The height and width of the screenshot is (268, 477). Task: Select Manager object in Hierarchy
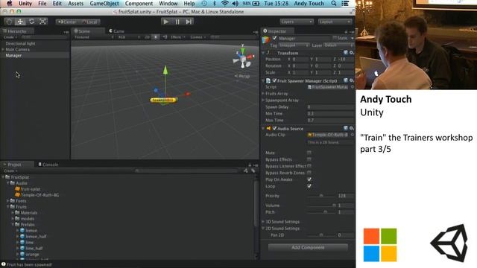pos(13,55)
